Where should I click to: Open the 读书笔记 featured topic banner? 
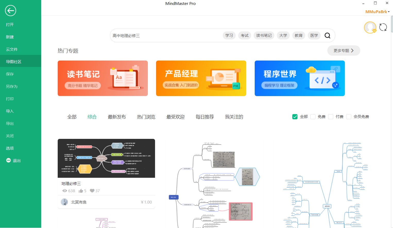(x=103, y=78)
